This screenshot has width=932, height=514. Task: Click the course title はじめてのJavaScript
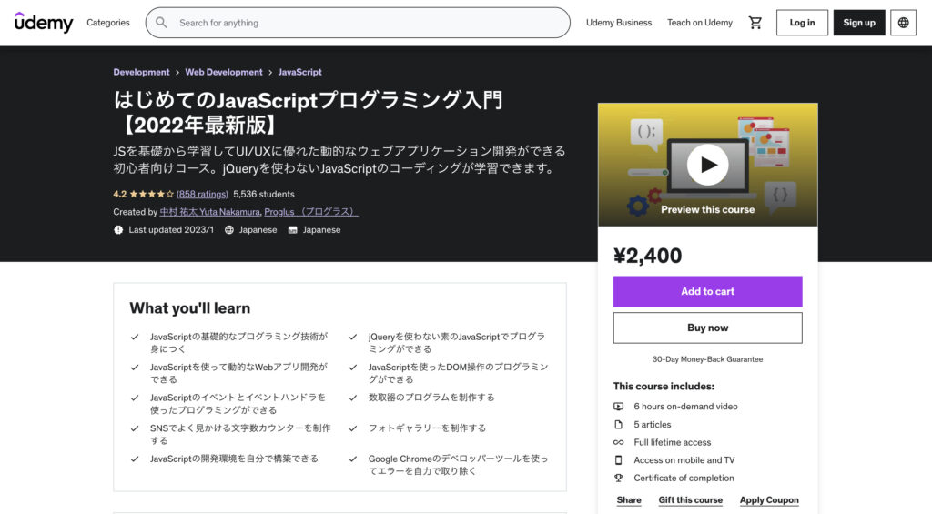[x=308, y=112]
